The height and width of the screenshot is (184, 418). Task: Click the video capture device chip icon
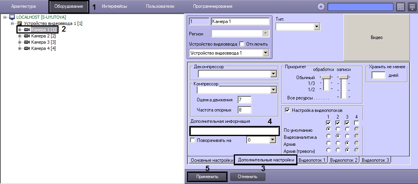point(20,24)
